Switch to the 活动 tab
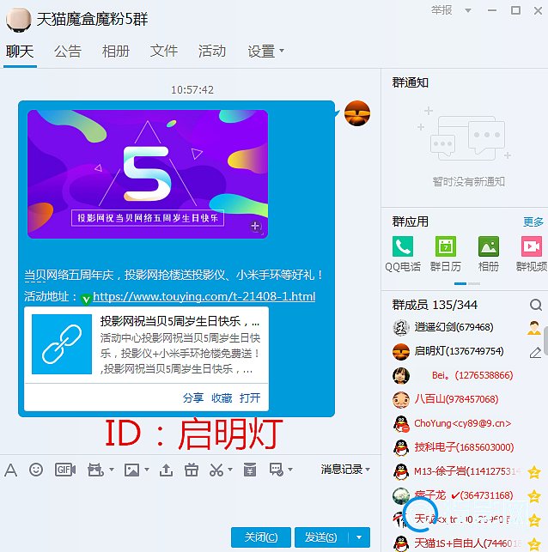The width and height of the screenshot is (548, 552). pyautogui.click(x=211, y=52)
